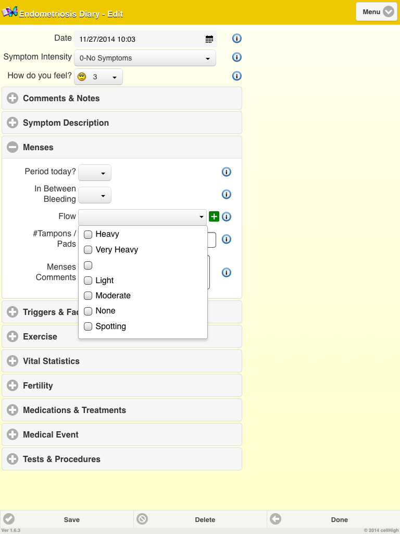Image resolution: width=400 pixels, height=534 pixels.
Task: Show info for How do you feel
Action: coord(237,76)
